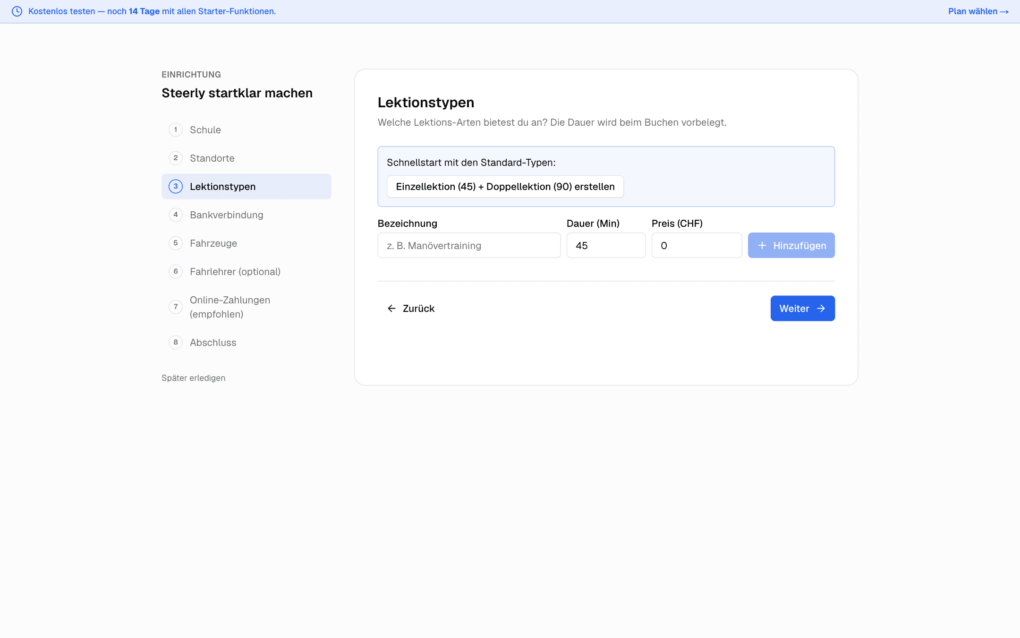Focus the Bezeichnung input field
The width and height of the screenshot is (1020, 638).
pyautogui.click(x=469, y=245)
